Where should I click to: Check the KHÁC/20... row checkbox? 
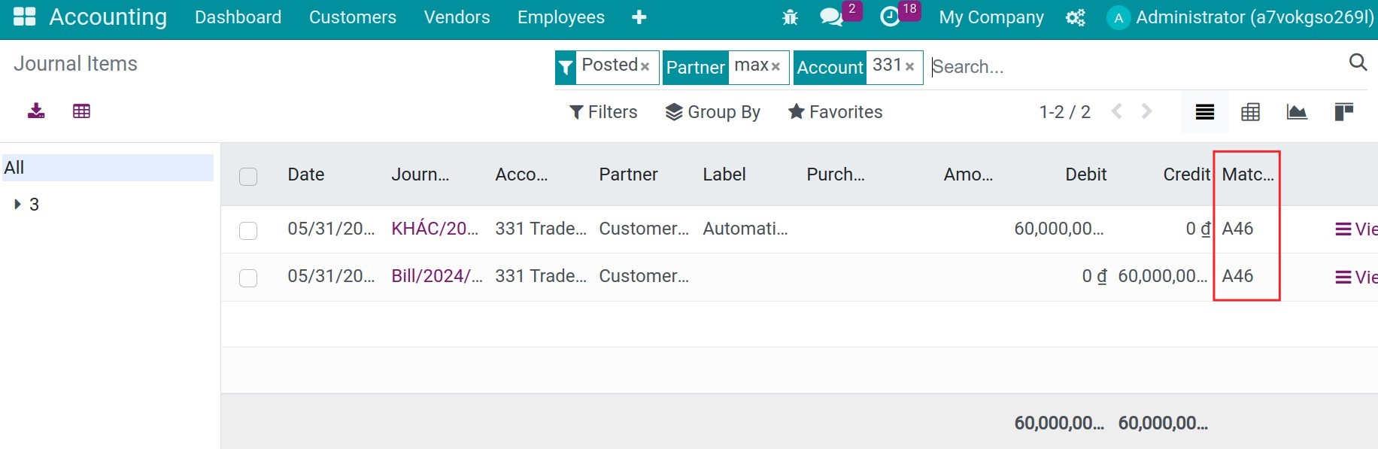point(248,231)
